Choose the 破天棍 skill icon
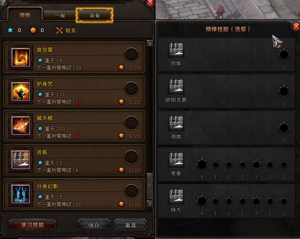The image size is (300, 239). pyautogui.click(x=21, y=125)
